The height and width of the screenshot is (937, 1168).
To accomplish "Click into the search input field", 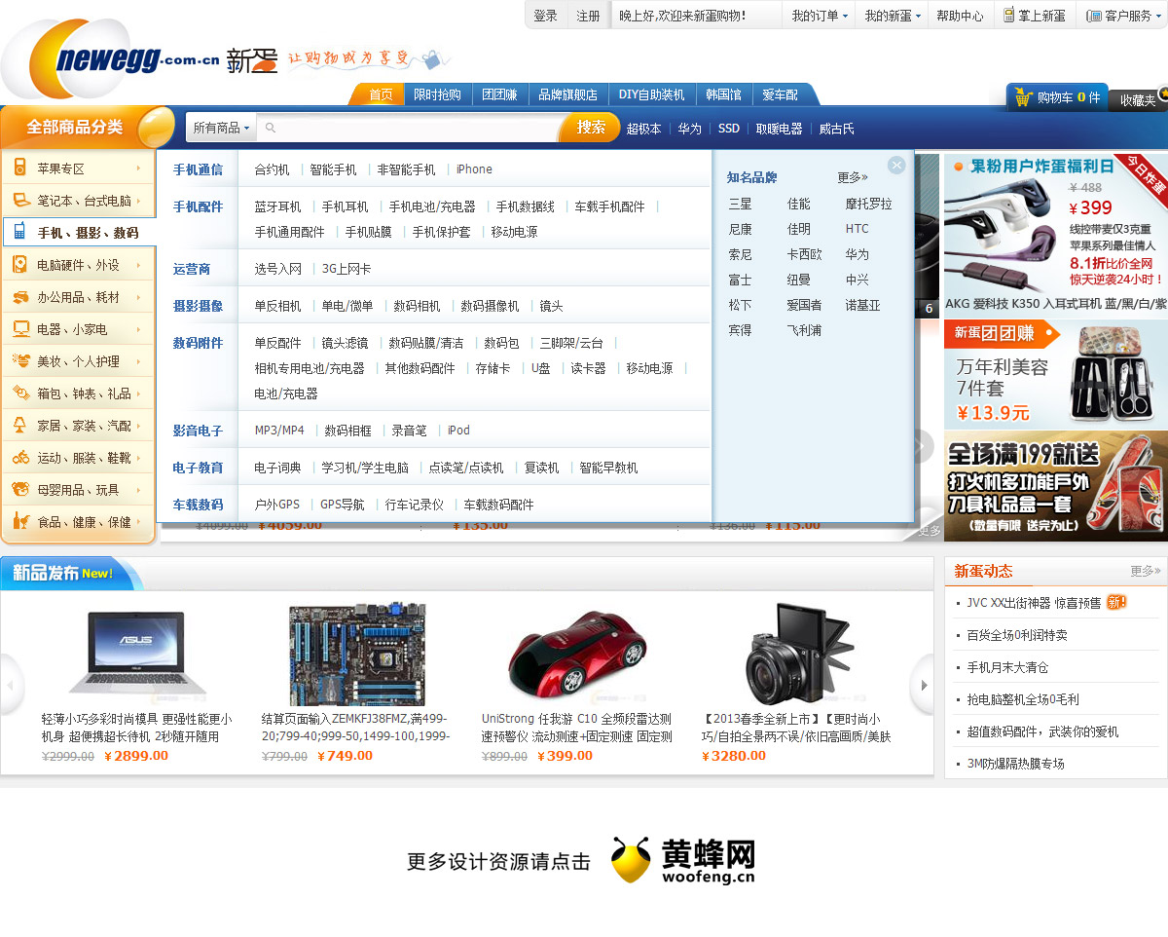I will [x=409, y=128].
